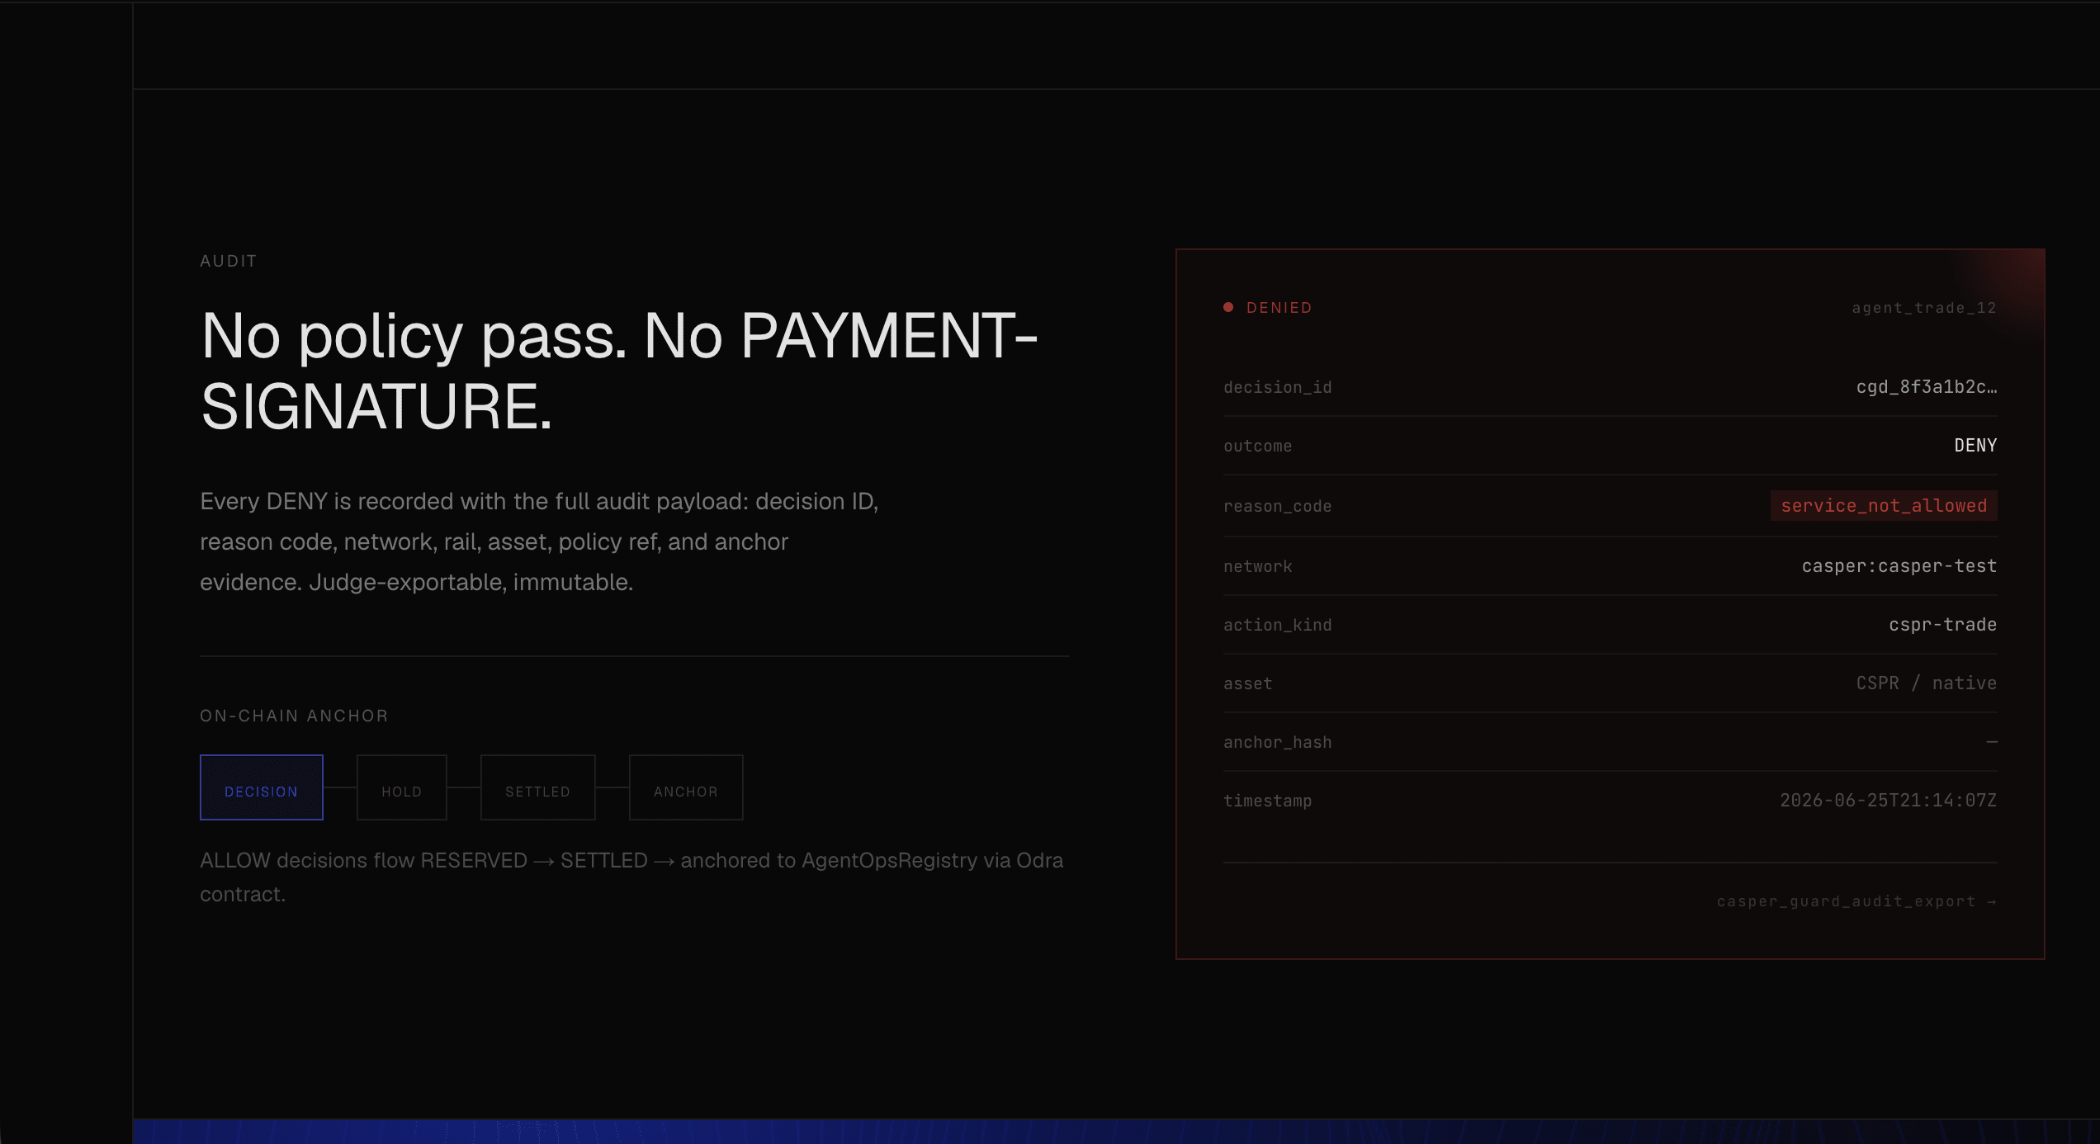Click the timestamp field label

[1268, 801]
